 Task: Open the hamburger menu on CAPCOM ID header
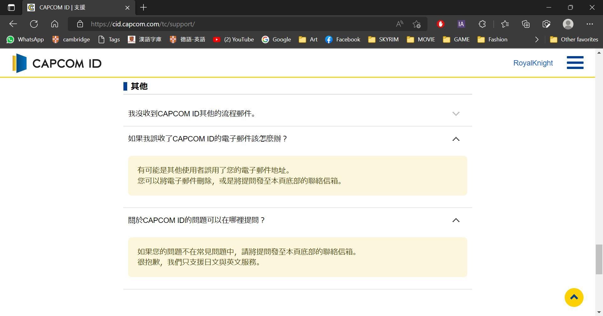coord(575,63)
